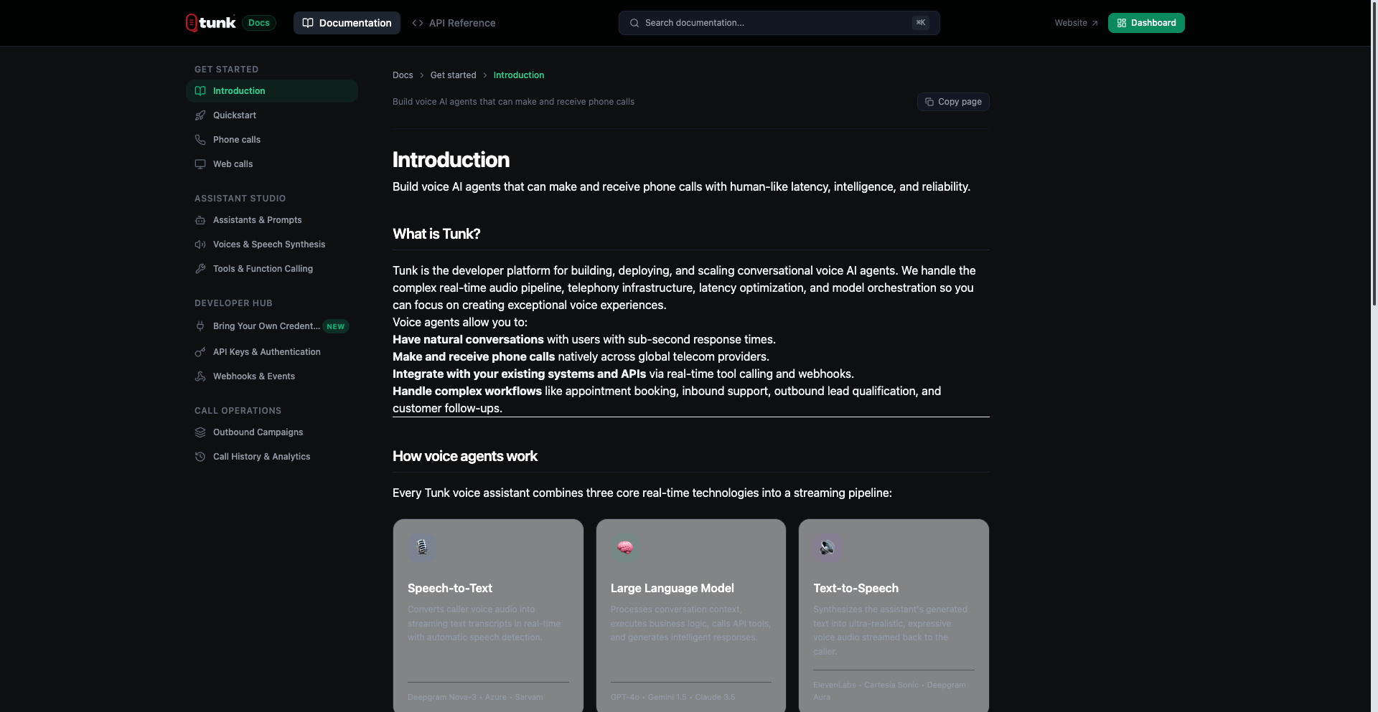The height and width of the screenshot is (712, 1378).
Task: Go to Web calls in sidebar
Action: (272, 164)
